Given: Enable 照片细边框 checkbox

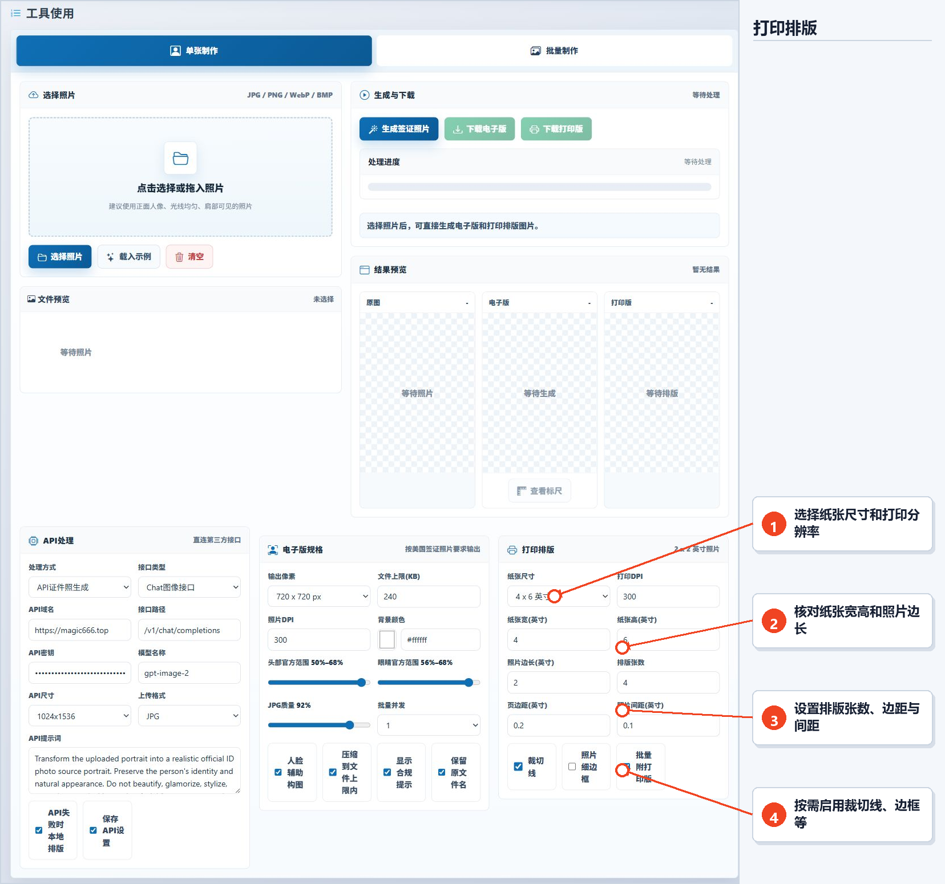Looking at the screenshot, I should 572,767.
